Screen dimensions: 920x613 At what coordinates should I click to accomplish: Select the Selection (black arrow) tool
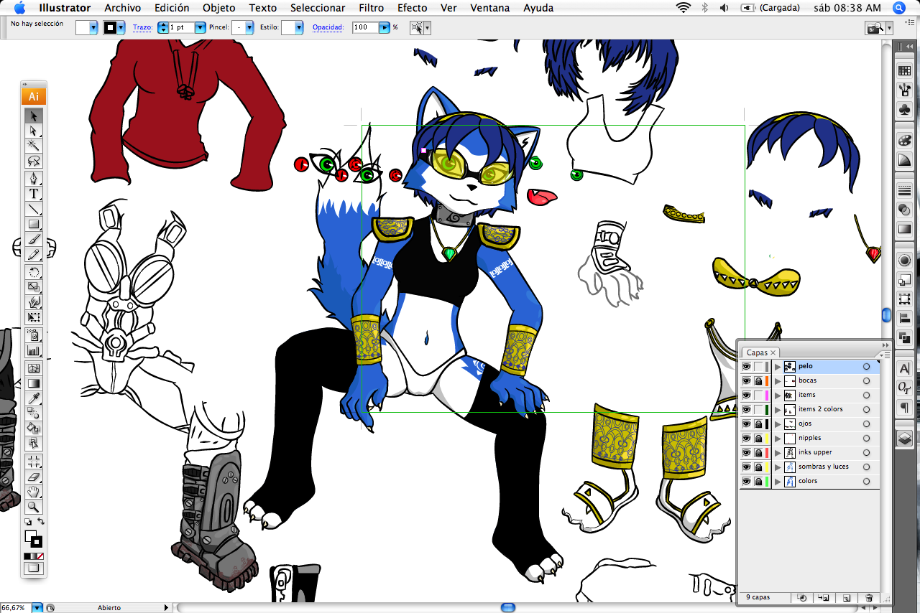tap(34, 116)
